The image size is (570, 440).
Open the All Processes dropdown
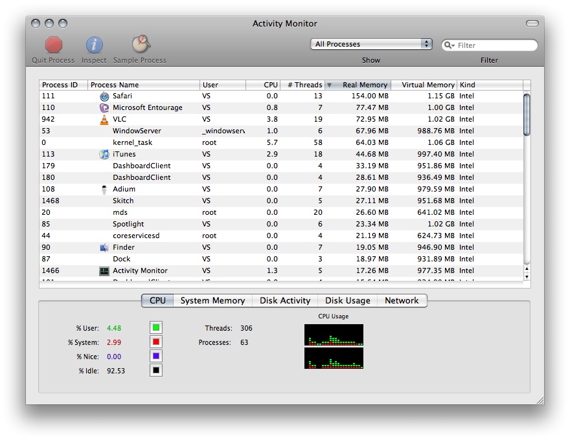point(371,44)
